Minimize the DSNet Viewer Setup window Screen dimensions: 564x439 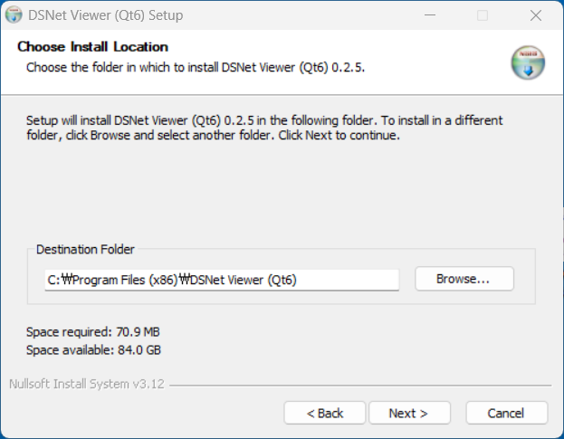(430, 15)
